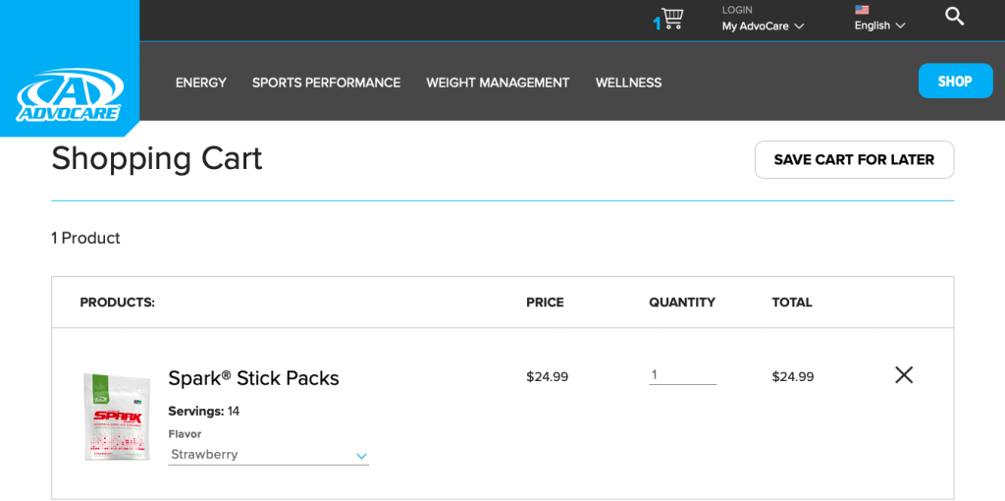Click the Shopping Cart heading
The width and height of the screenshot is (1005, 501).
click(157, 158)
